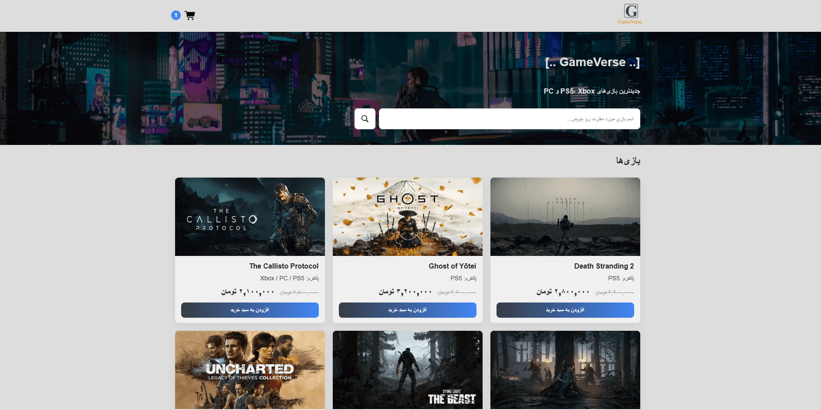Add Death Stranding 2 to cart
Screen dimensions: 821x410
pos(565,310)
